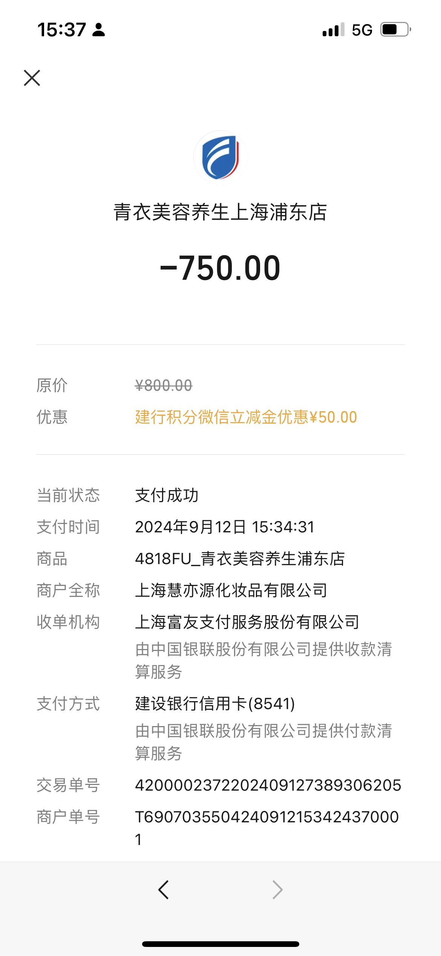Viewport: 441px width, 956px height.
Task: Tap the merchant logo icon
Action: coord(220,157)
